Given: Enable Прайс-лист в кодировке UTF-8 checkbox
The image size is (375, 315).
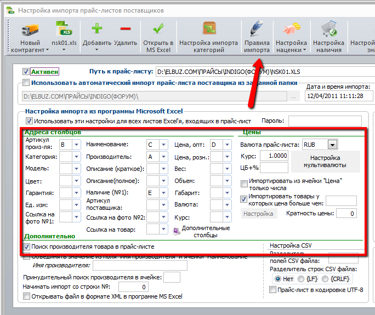Looking at the screenshot, I should point(272,290).
